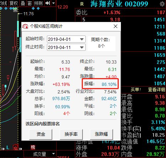Click the 委比 +1.63% value
The height and width of the screenshot is (158, 166).
pos(112,12)
